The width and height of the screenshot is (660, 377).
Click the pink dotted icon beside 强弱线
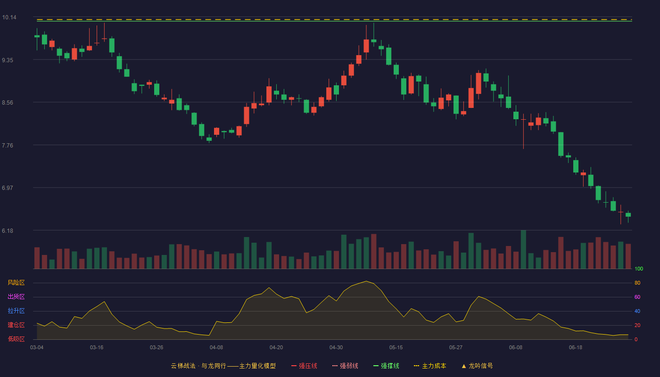click(335, 366)
